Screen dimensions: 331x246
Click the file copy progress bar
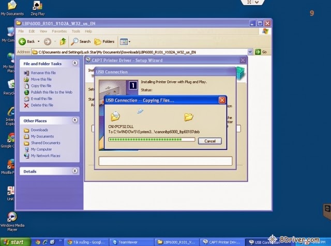(x=152, y=140)
